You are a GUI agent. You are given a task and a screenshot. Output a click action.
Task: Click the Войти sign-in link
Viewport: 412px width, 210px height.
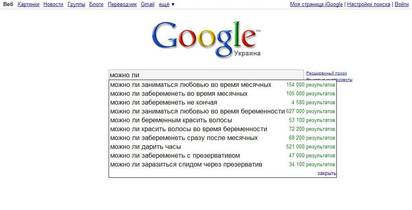(x=402, y=4)
